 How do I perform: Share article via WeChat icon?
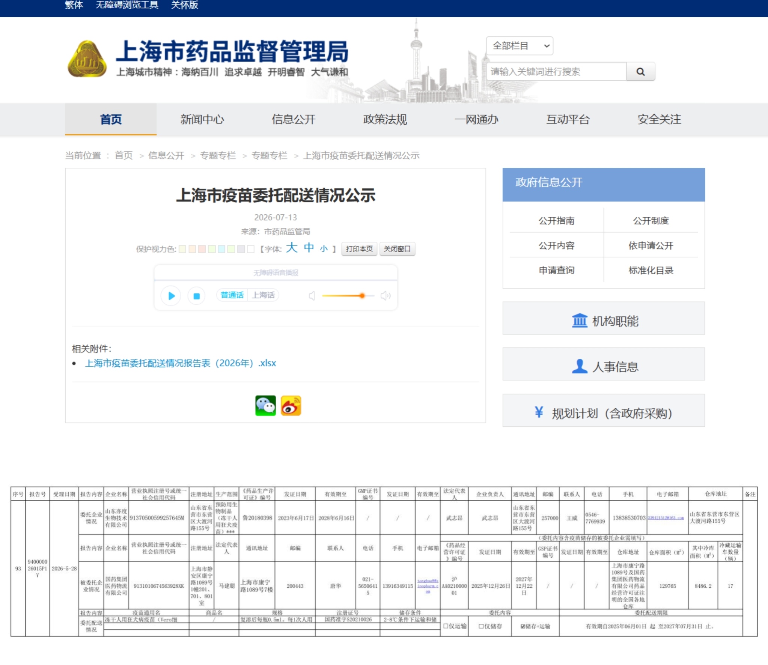click(265, 405)
